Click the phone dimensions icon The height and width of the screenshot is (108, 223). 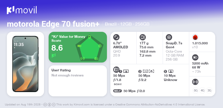tap(142, 37)
